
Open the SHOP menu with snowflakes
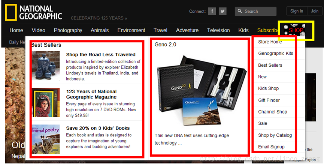(x=295, y=30)
